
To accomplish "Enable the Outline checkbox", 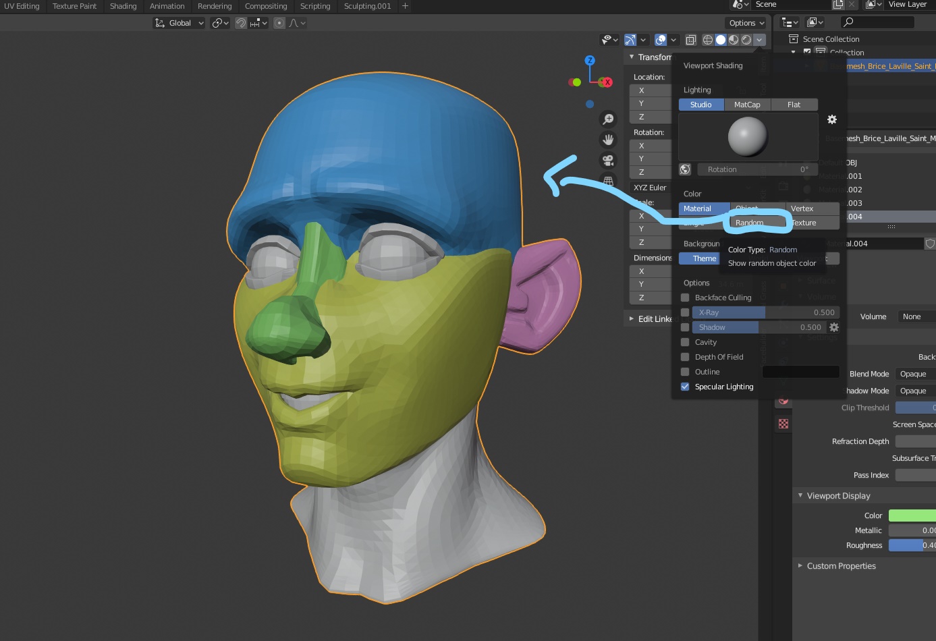I will [685, 372].
